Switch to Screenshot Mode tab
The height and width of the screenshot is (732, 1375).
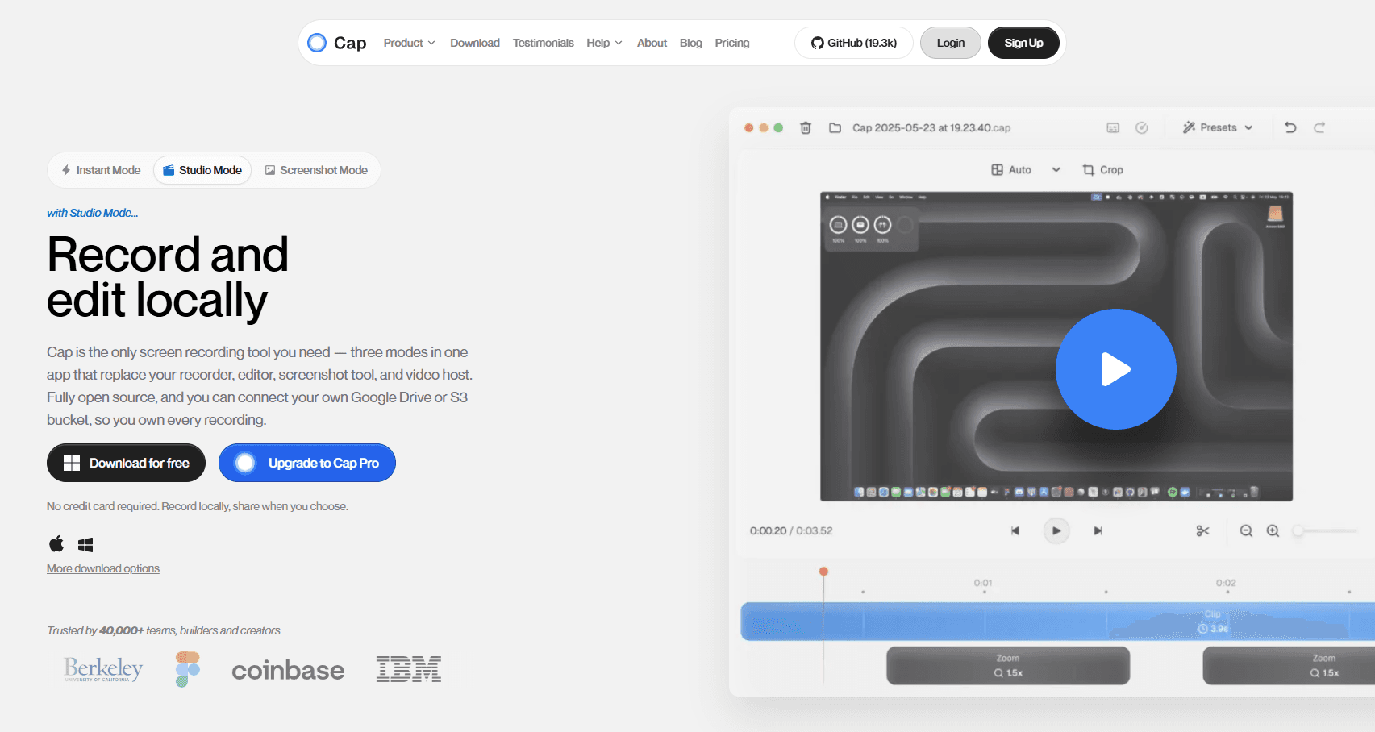coord(316,170)
